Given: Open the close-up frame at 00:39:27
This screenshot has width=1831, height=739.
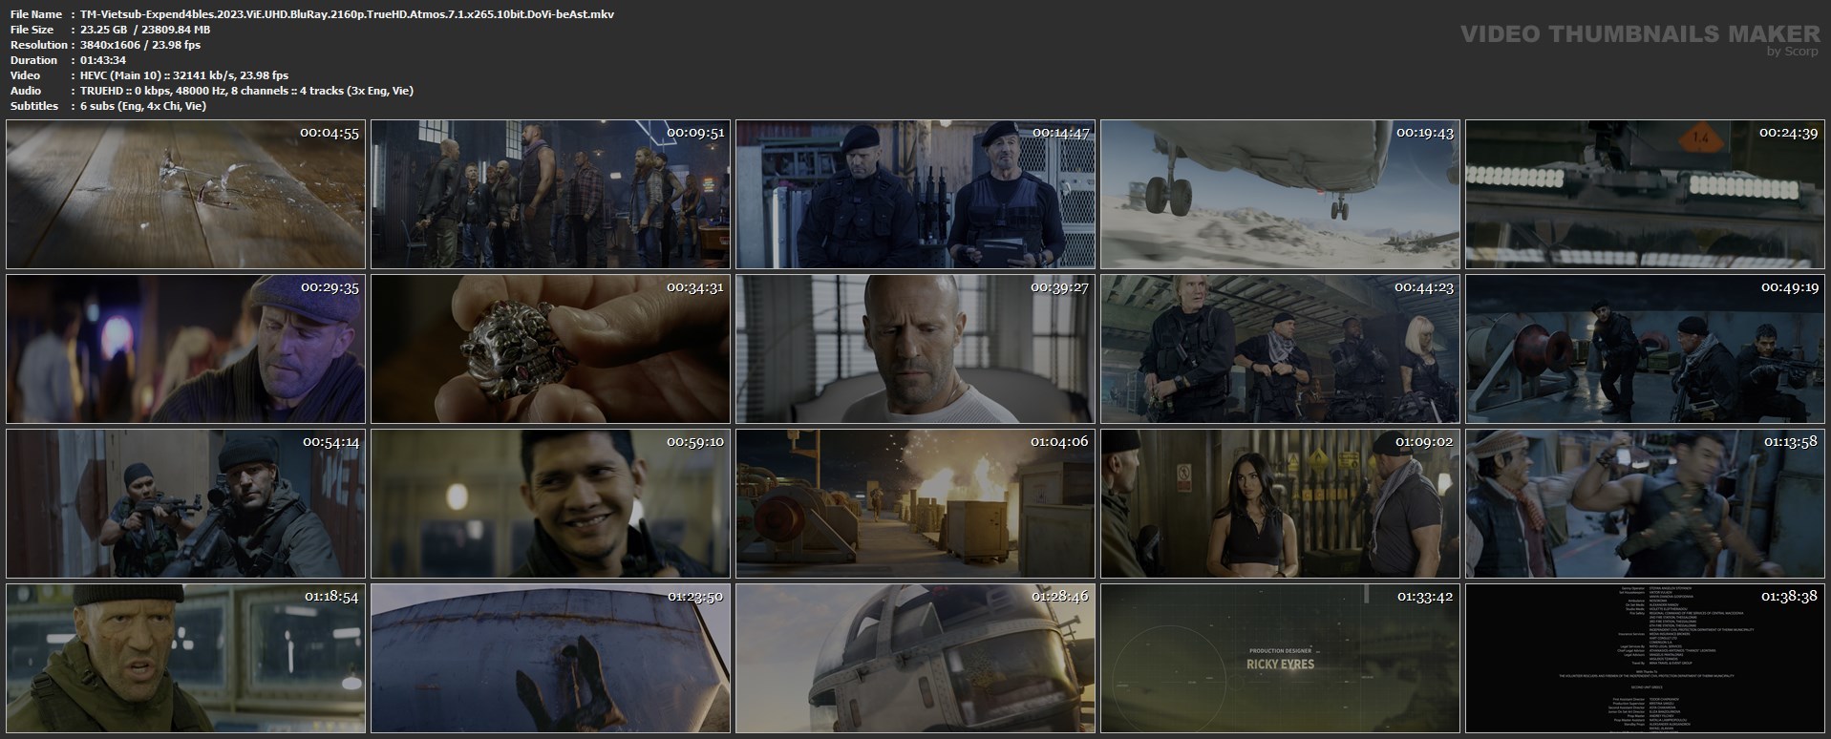Looking at the screenshot, I should click(915, 349).
